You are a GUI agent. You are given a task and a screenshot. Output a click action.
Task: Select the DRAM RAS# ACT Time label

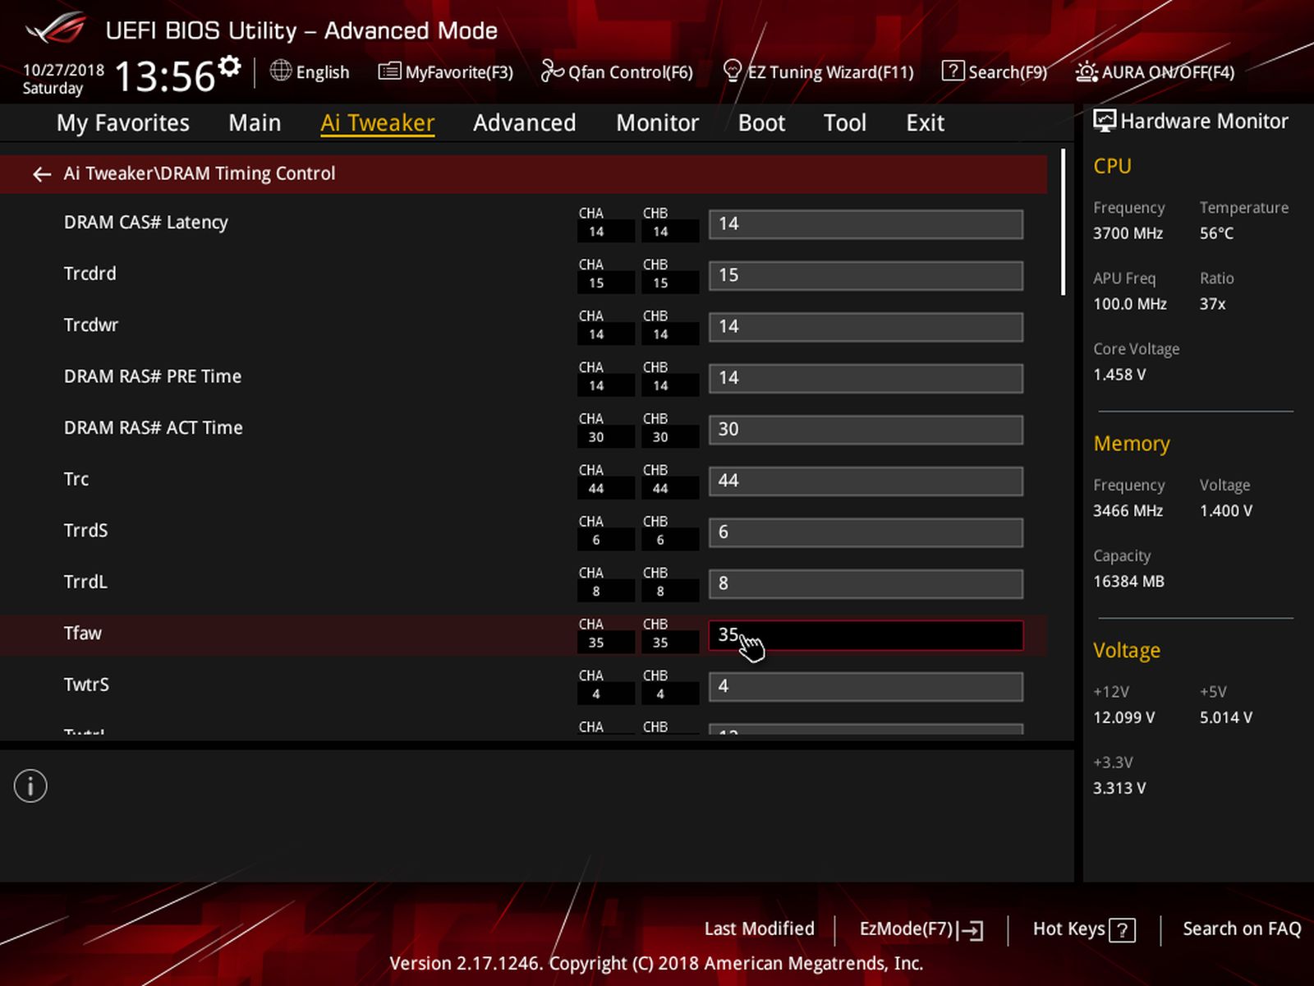(154, 428)
